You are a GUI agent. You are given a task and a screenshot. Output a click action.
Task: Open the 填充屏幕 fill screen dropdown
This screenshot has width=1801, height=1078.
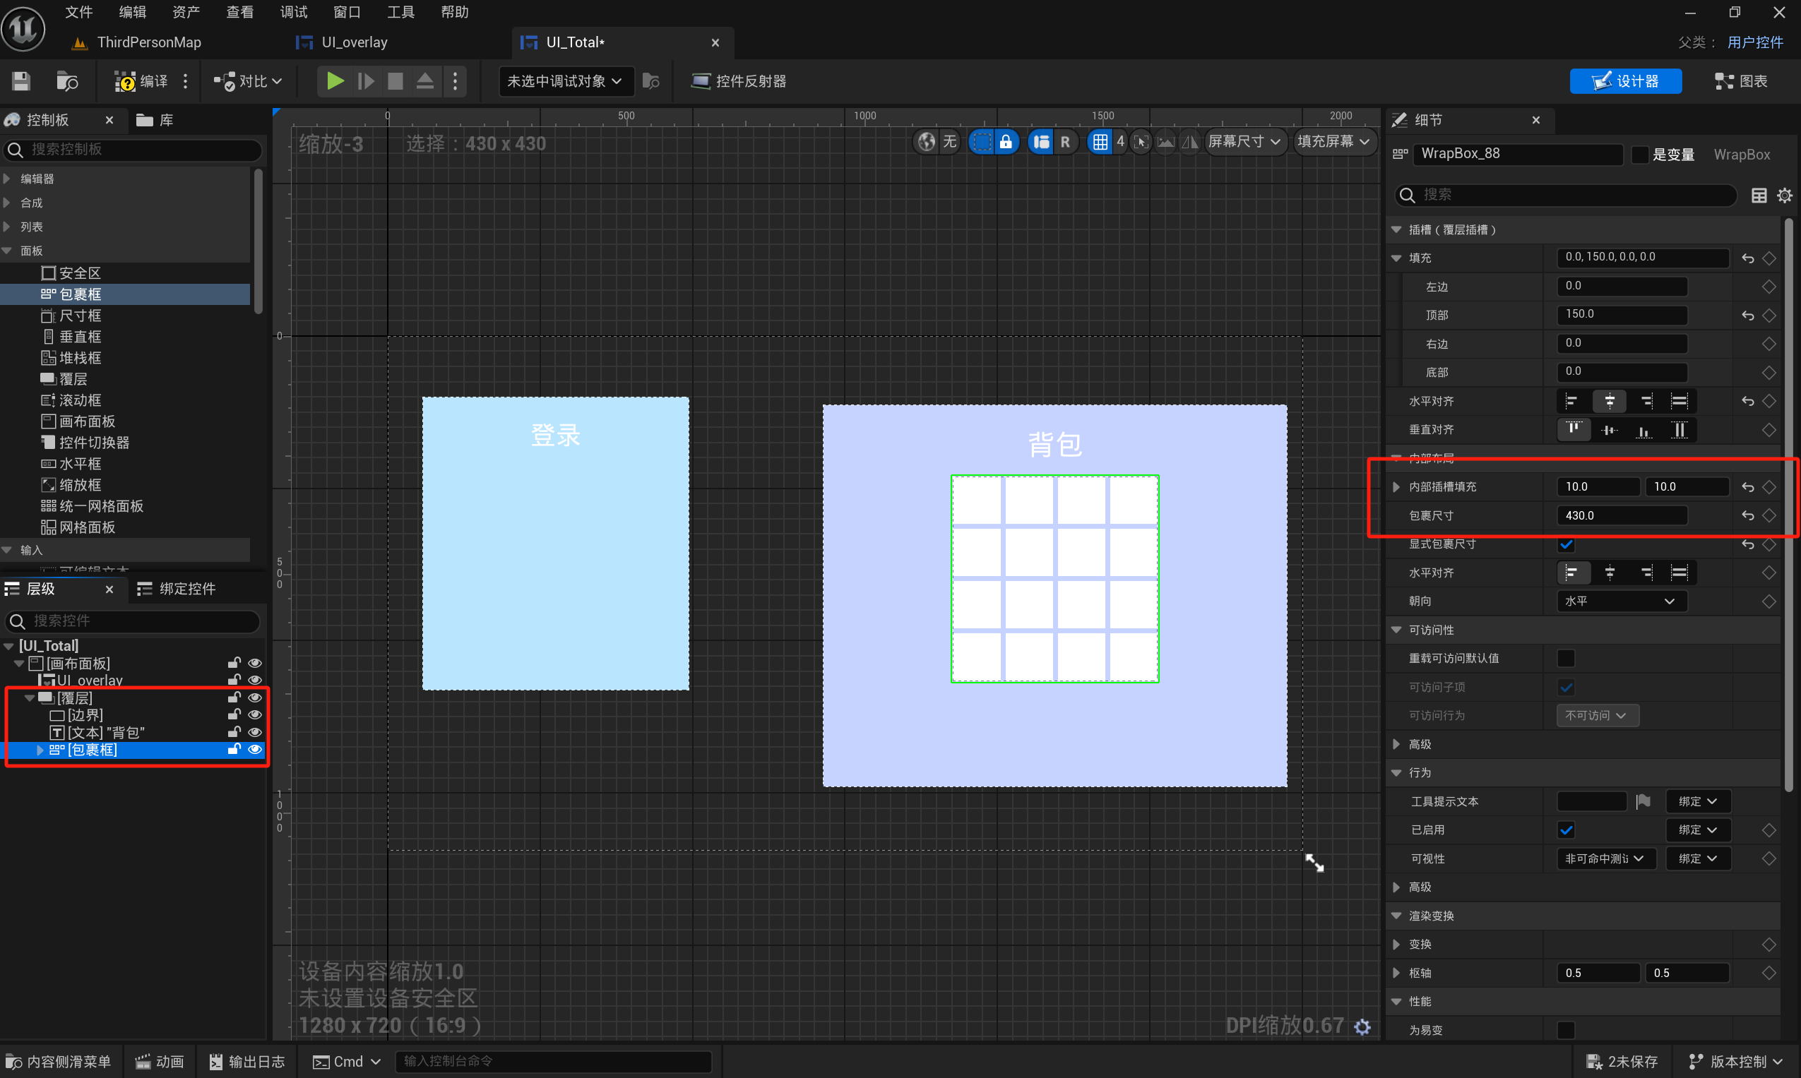(x=1333, y=142)
